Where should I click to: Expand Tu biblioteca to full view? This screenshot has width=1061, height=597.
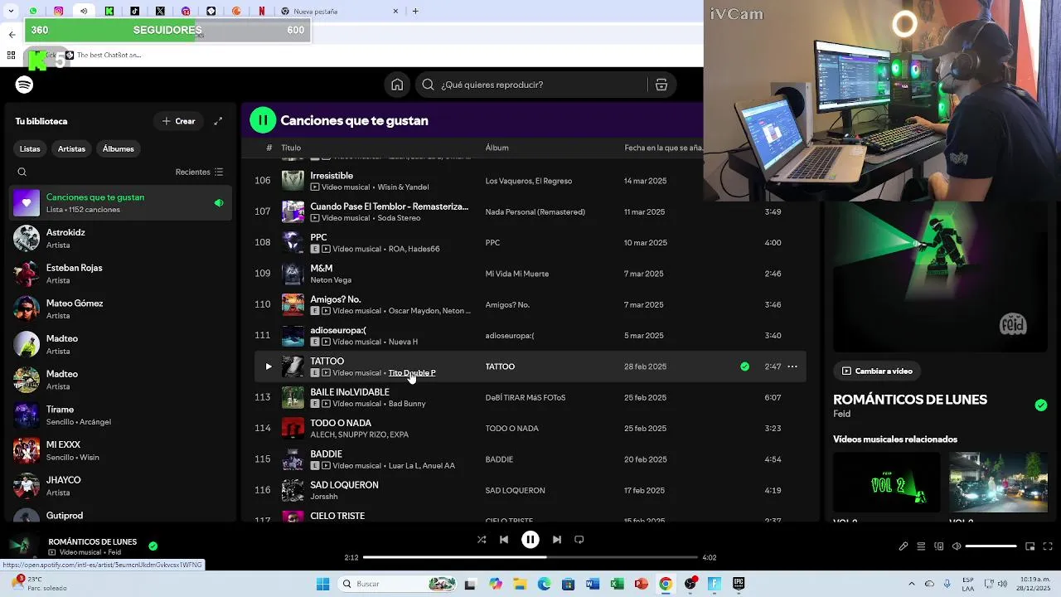pyautogui.click(x=218, y=121)
